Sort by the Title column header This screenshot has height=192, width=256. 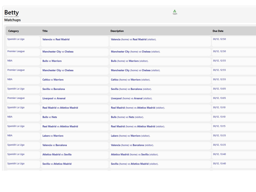(45, 31)
